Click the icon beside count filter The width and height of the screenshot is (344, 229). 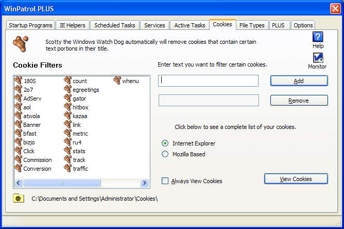pyautogui.click(x=68, y=80)
